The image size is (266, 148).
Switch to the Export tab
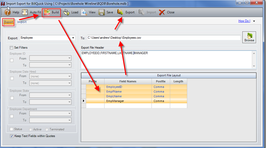[9, 22]
